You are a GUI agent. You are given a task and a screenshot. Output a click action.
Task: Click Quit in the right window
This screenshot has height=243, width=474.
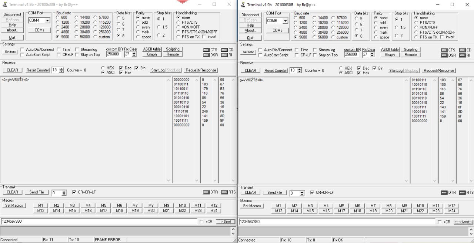click(250, 38)
